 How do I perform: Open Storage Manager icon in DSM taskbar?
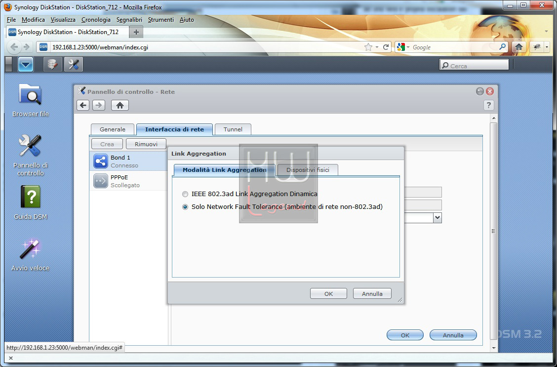pos(52,65)
